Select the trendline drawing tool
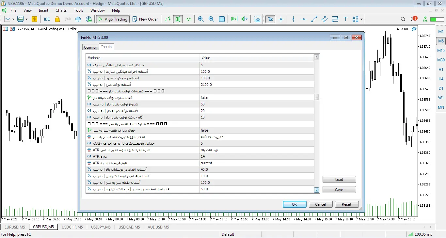 [x=314, y=19]
